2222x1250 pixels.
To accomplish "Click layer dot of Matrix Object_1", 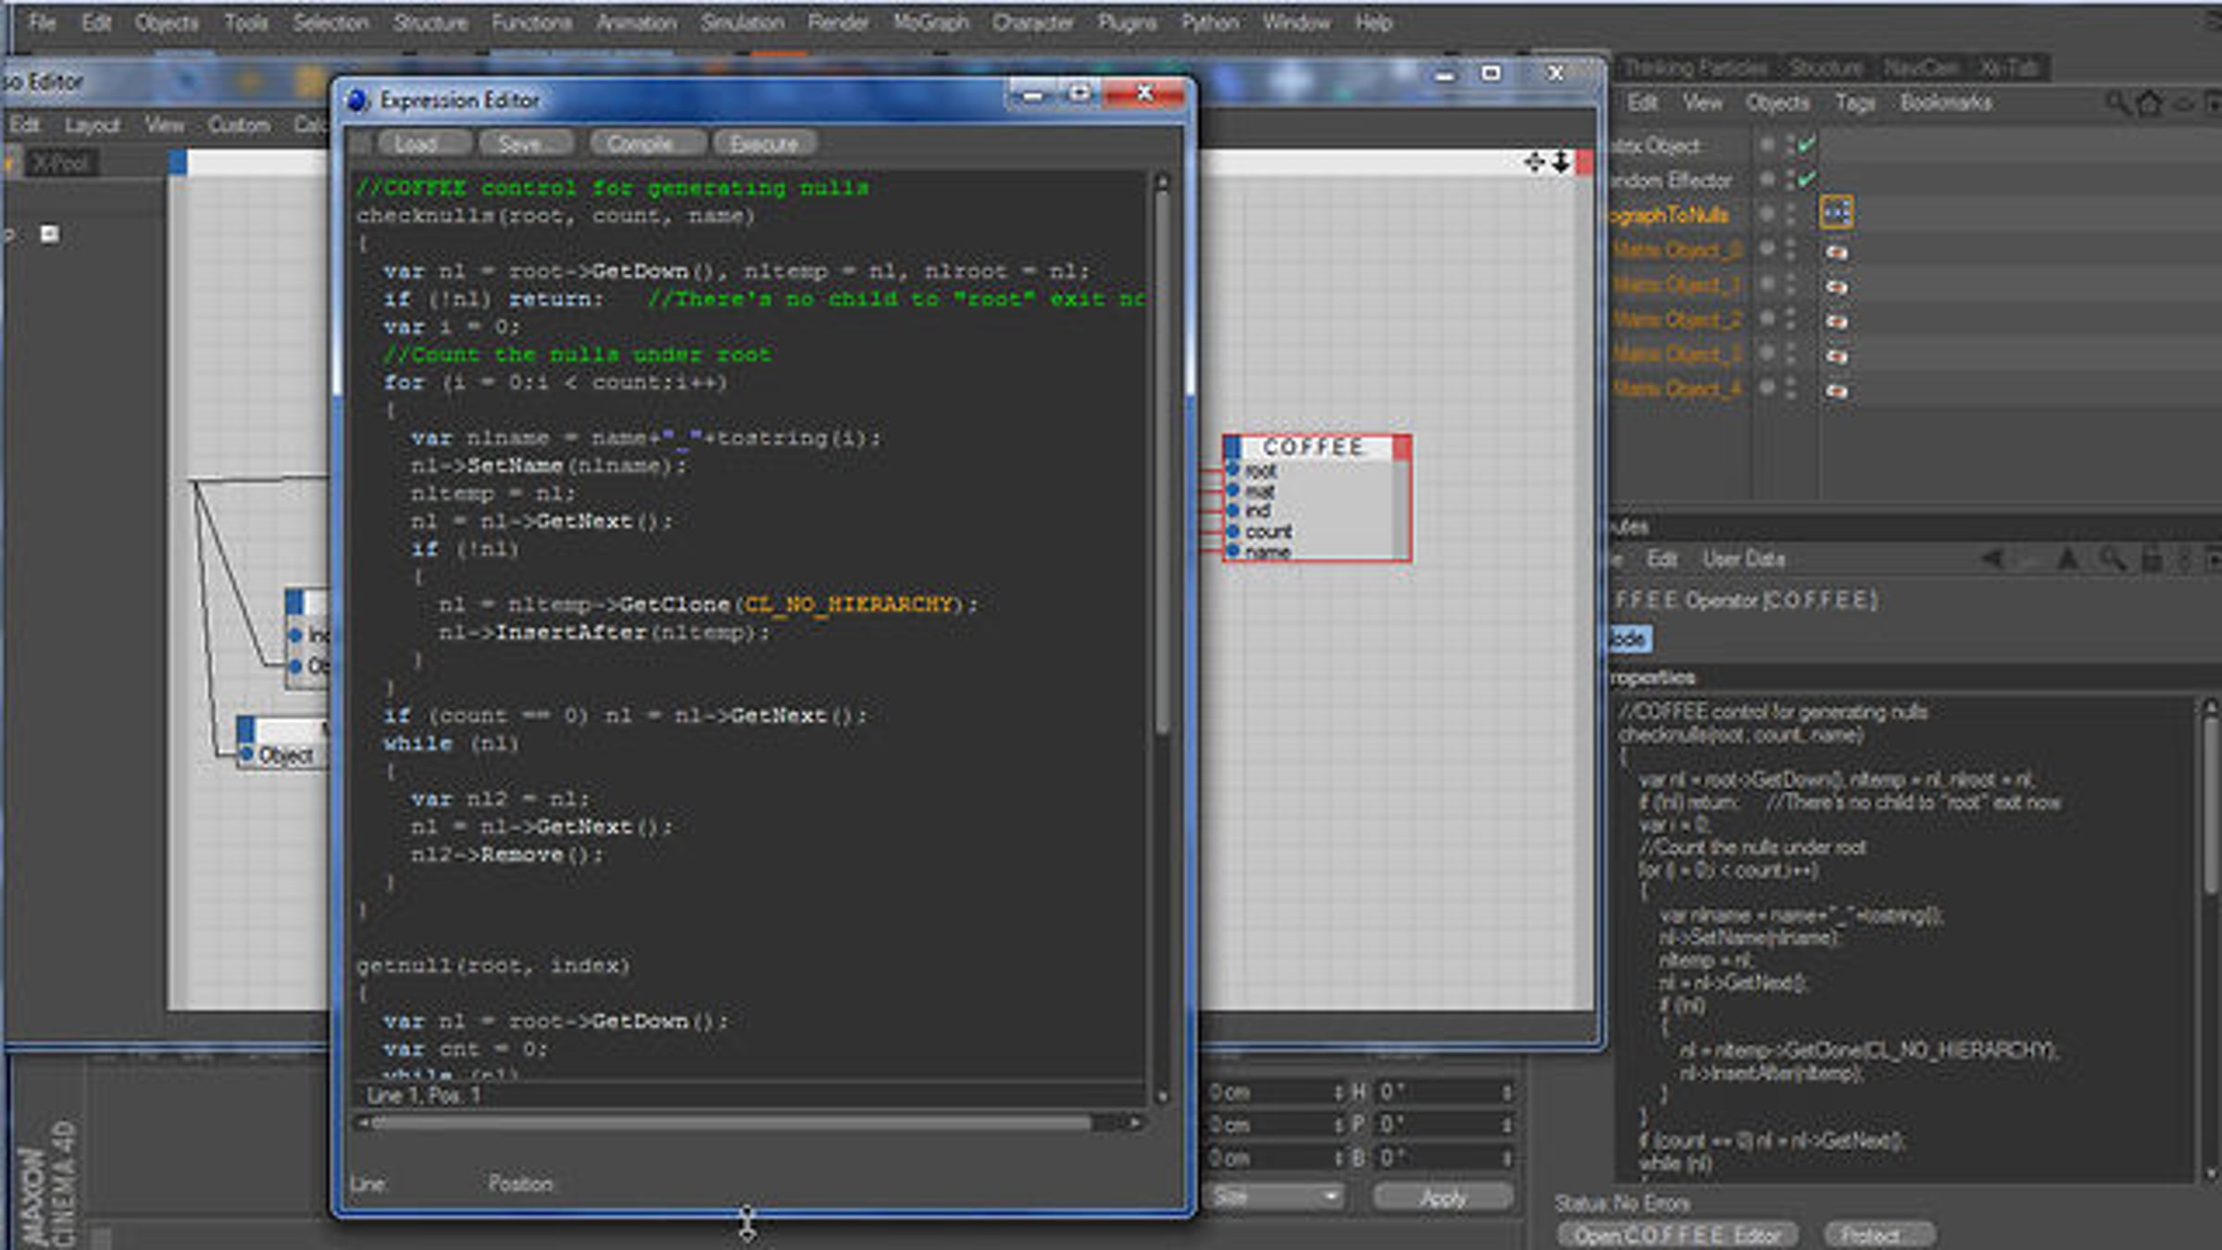I will (x=1766, y=284).
